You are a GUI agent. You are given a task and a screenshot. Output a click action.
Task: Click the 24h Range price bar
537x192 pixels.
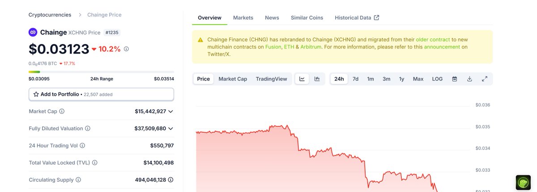(x=101, y=72)
